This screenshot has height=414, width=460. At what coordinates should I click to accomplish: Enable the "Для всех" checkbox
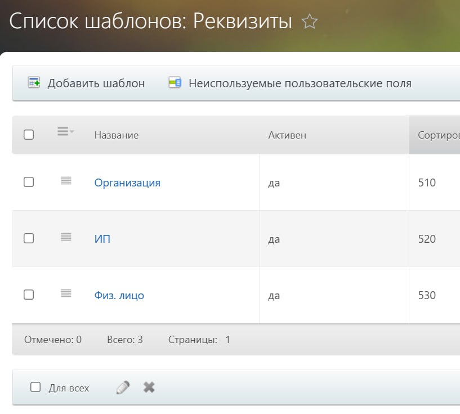pos(35,388)
